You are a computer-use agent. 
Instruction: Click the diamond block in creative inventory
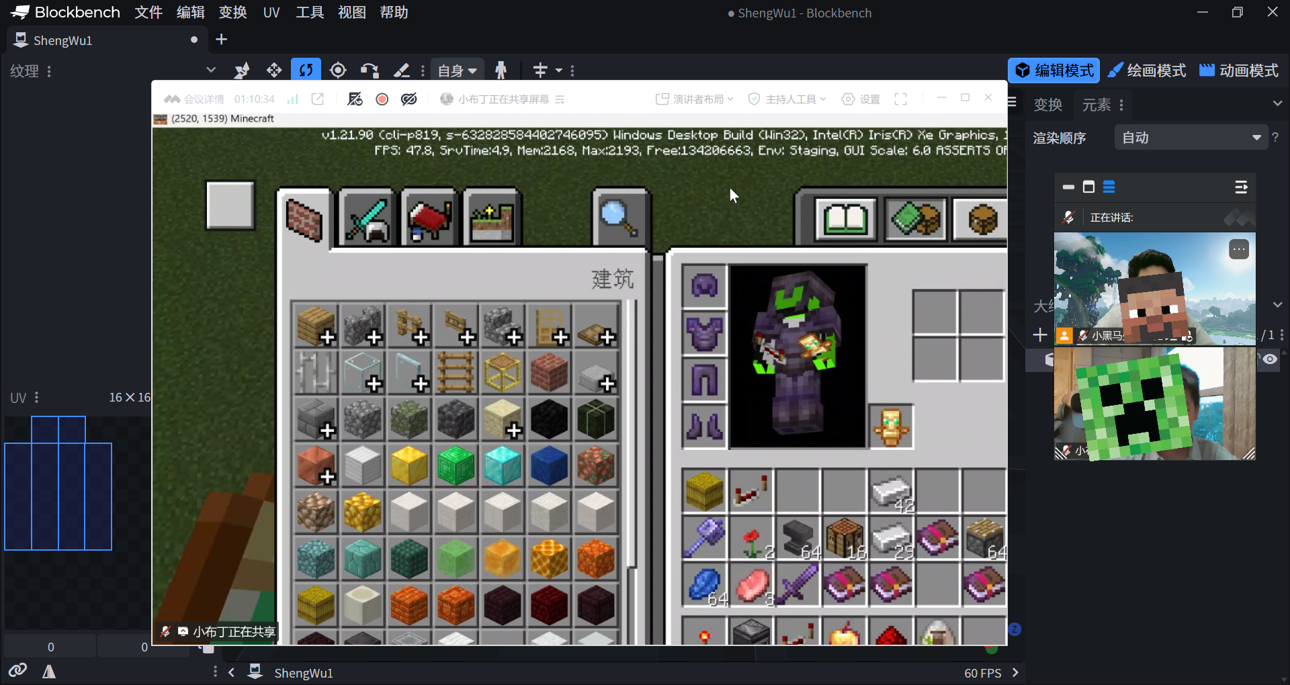tap(503, 465)
